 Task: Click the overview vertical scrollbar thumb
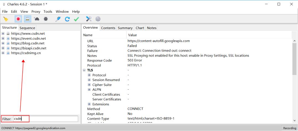(295, 59)
